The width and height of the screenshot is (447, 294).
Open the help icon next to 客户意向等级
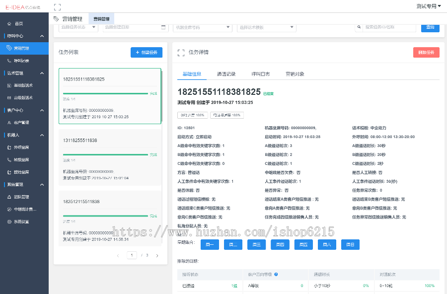tap(276, 274)
